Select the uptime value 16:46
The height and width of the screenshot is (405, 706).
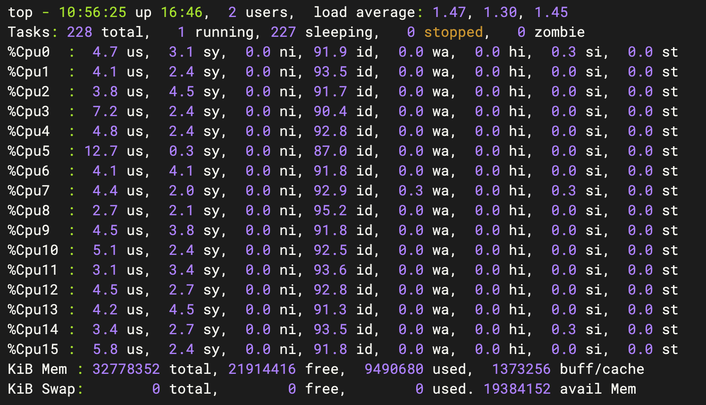182,12
